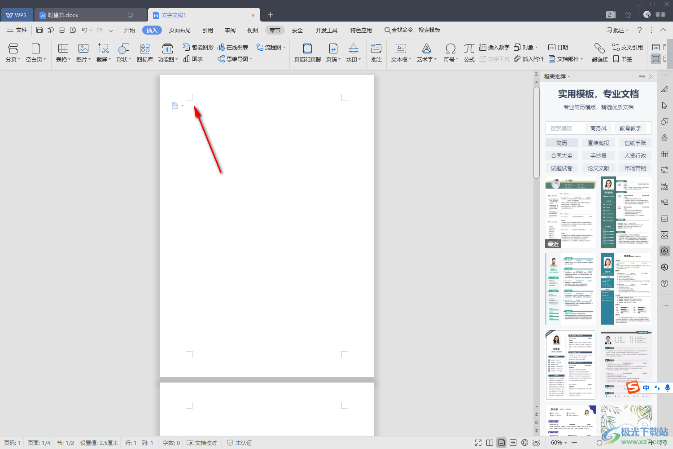Screen dimensions: 673x449
Task: Click the print icon in quick toolbar
Action: tap(62, 30)
